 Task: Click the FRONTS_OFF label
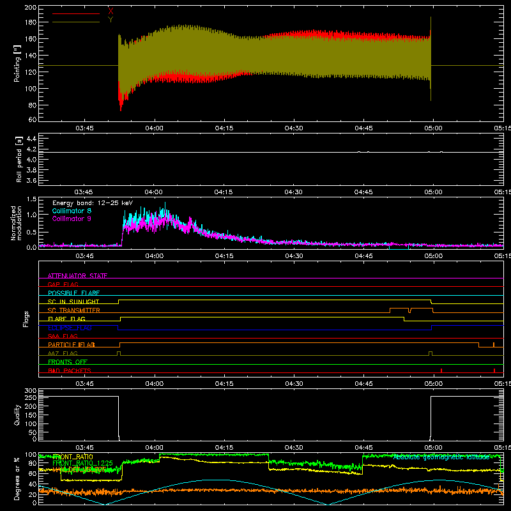68,362
